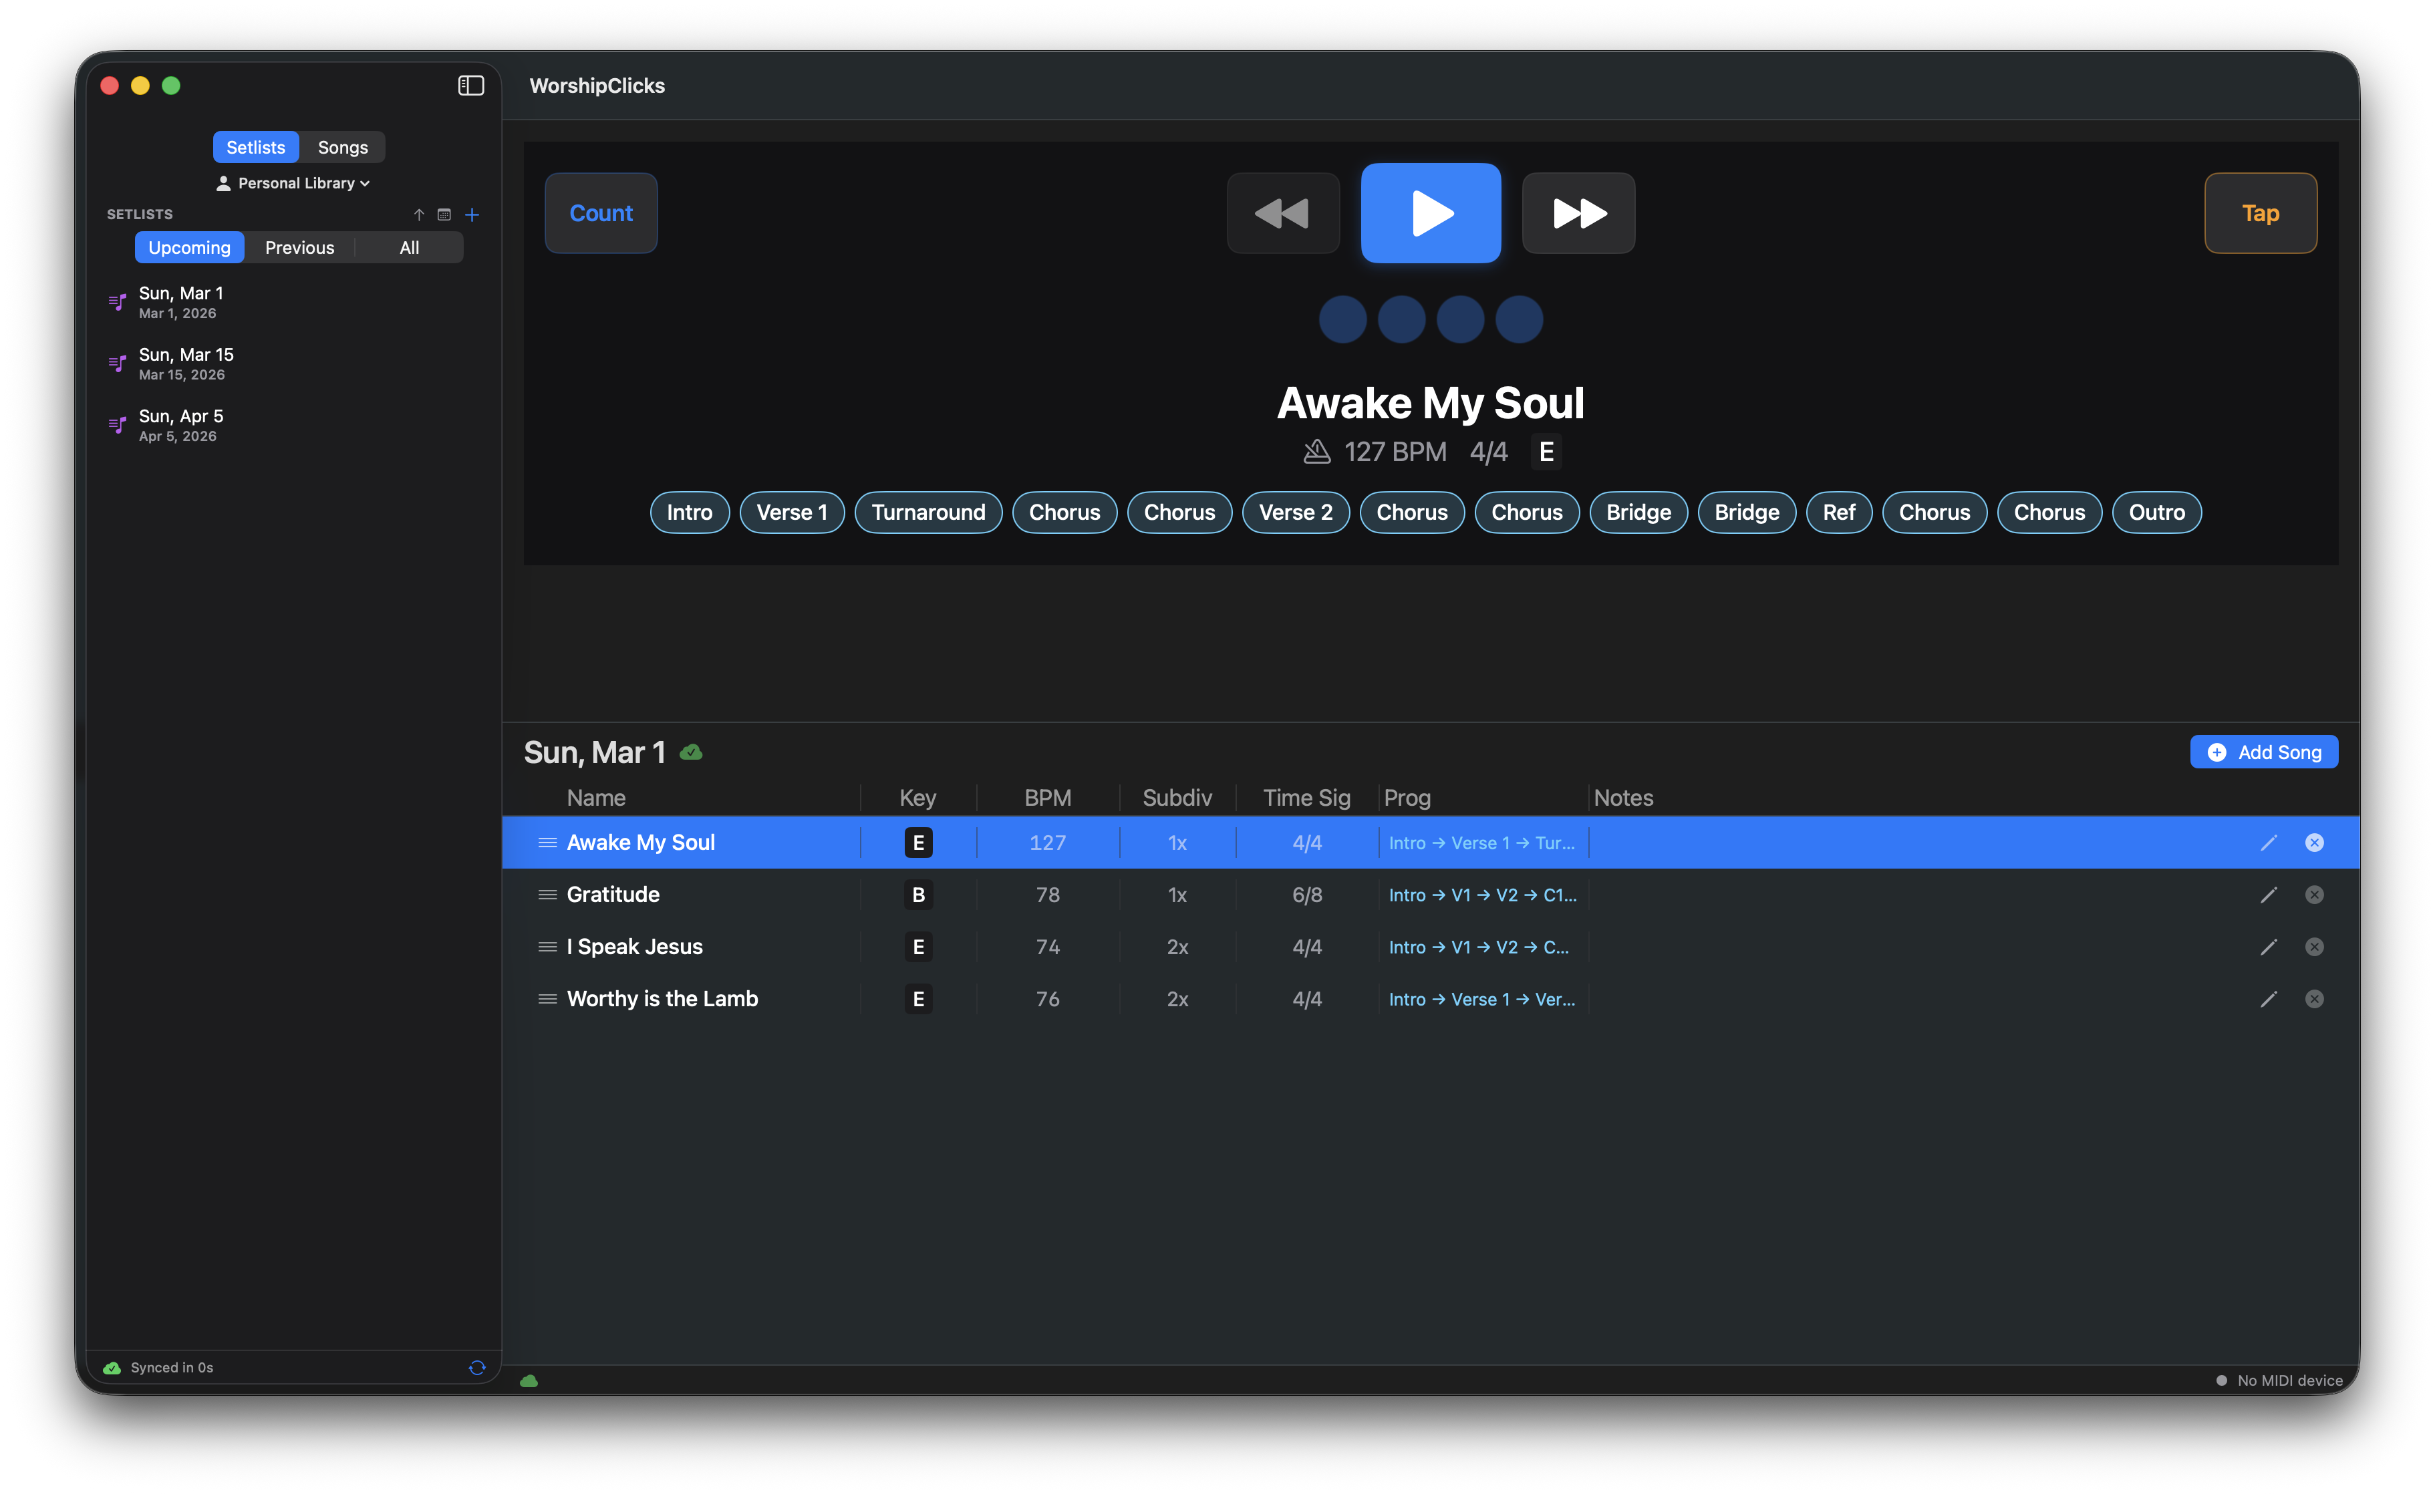Edit the Gratitude song with the pencil icon

pyautogui.click(x=2269, y=894)
